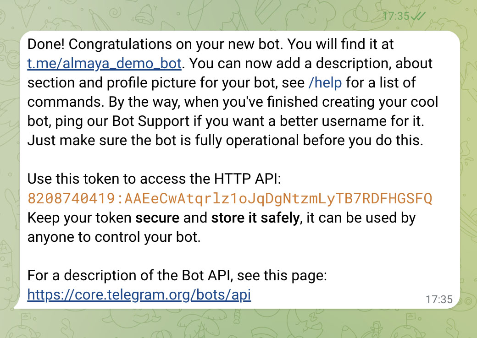Copy the orange bot token string
477x338 pixels.
230,198
